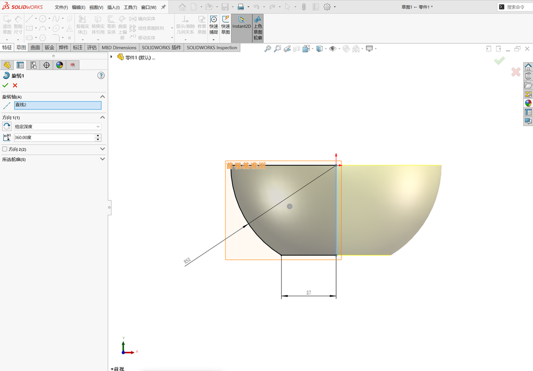Click the reverse direction icon beside 给定深度
533x371 pixels.
pos(7,127)
